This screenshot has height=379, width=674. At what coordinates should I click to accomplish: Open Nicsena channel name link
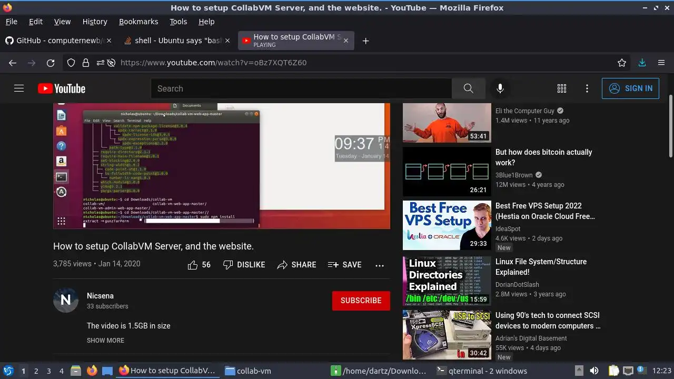pyautogui.click(x=100, y=296)
